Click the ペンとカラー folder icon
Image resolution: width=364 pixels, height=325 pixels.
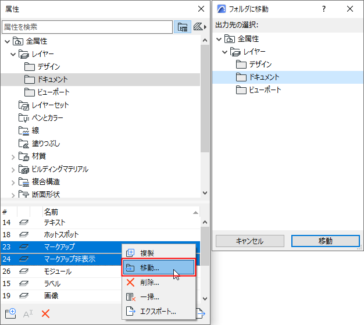point(24,118)
